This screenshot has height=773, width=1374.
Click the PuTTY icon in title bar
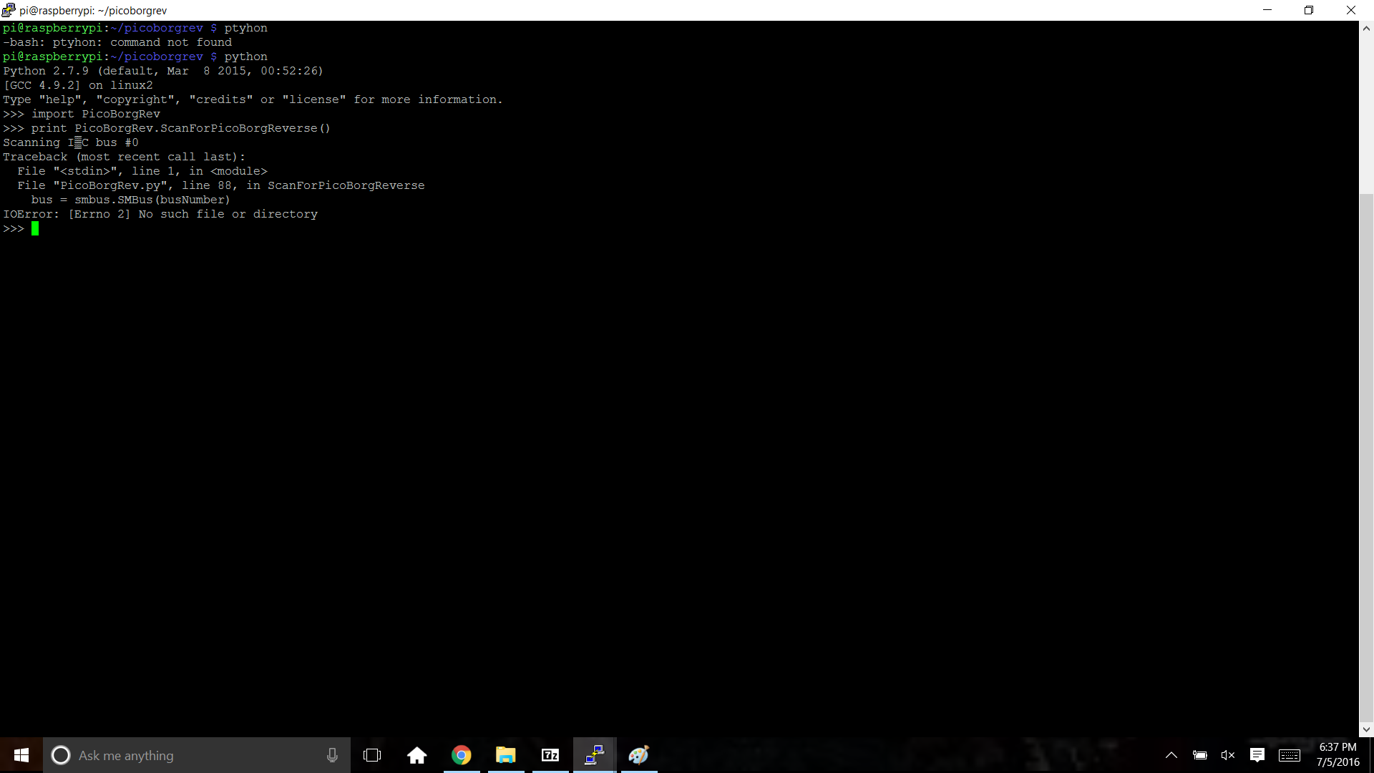(9, 10)
